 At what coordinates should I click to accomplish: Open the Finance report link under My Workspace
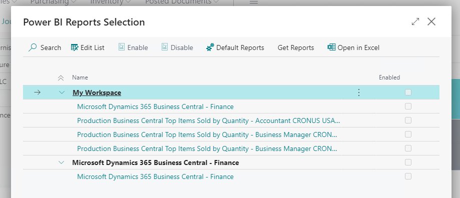pos(155,106)
